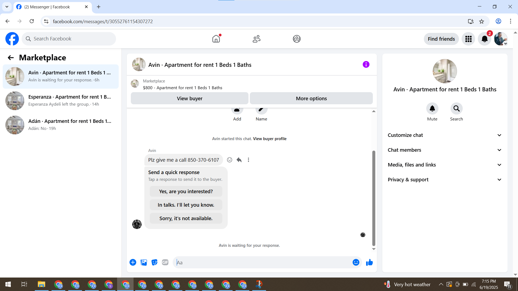518x291 pixels.
Task: Send quick response 'In talks. I'll let you know.'
Action: click(x=186, y=205)
